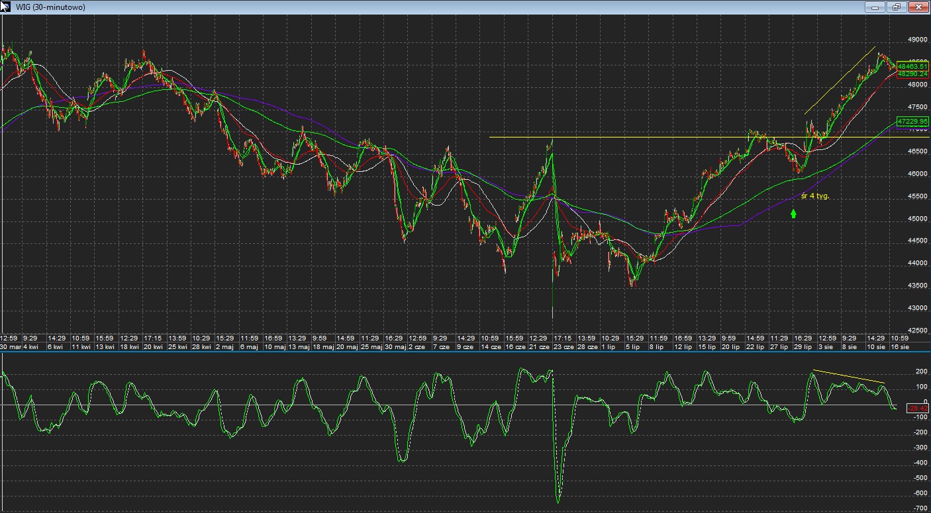The height and width of the screenshot is (513, 931).
Task: Select the 'śr 4 tyg.' text annotation
Action: [814, 196]
